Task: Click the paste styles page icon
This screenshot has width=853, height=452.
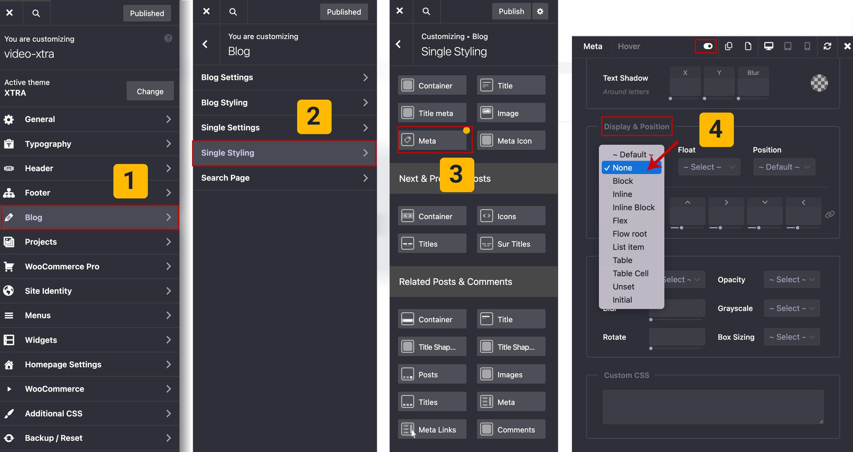Action: [x=748, y=46]
